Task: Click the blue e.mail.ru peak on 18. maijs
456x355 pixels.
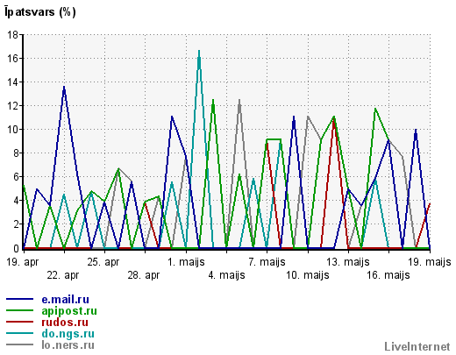Action: [x=416, y=131]
